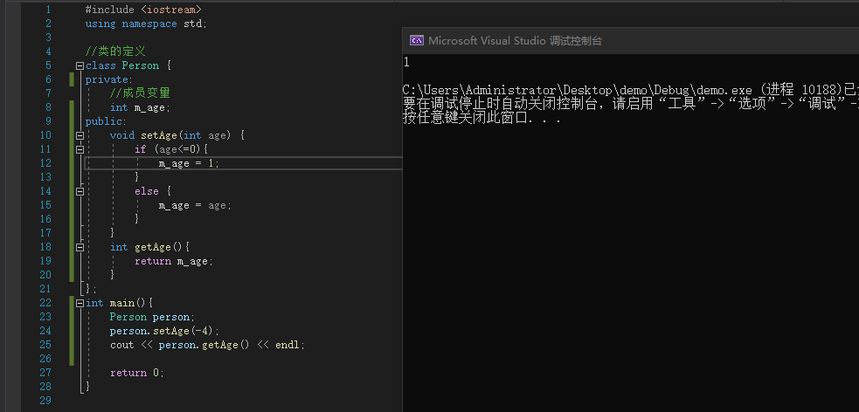Screen dimensions: 859x412
Task: Collapse the main function
Action: [80, 303]
